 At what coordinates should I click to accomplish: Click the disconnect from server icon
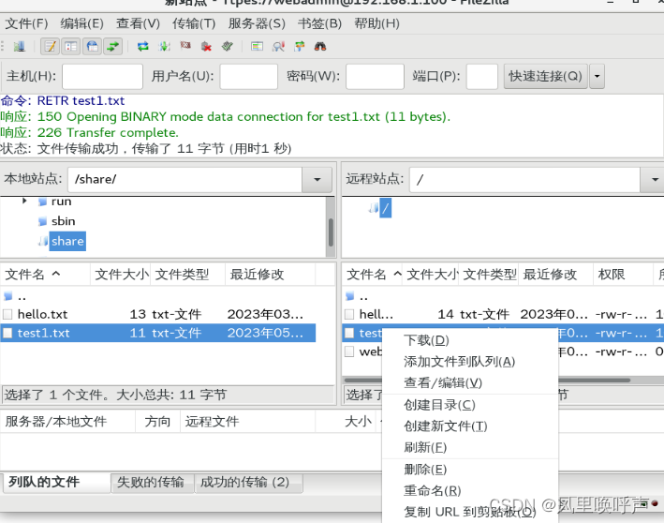point(206,46)
